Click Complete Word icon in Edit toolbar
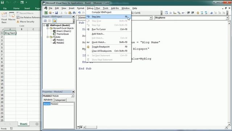Image resolution: width=232 pixels, height=131 pixels. pos(183,13)
